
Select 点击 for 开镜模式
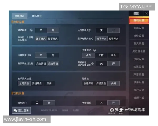(88, 55)
